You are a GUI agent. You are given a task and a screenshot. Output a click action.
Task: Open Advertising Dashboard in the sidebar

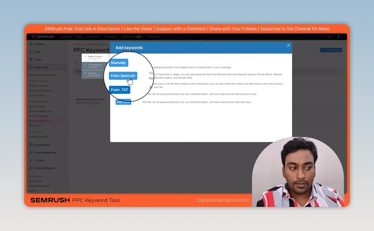(42, 75)
